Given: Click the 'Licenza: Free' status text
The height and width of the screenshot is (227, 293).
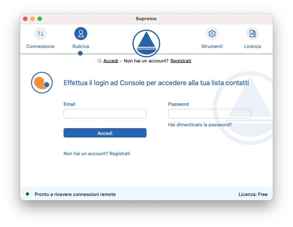Looking at the screenshot, I should 253,194.
